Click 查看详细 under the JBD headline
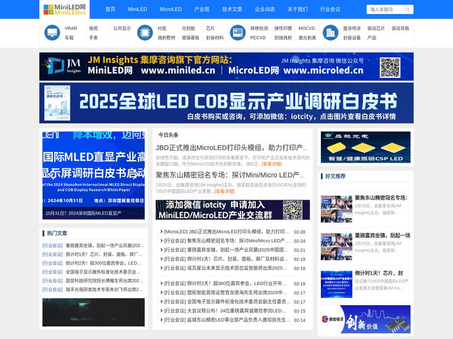 tap(272, 164)
